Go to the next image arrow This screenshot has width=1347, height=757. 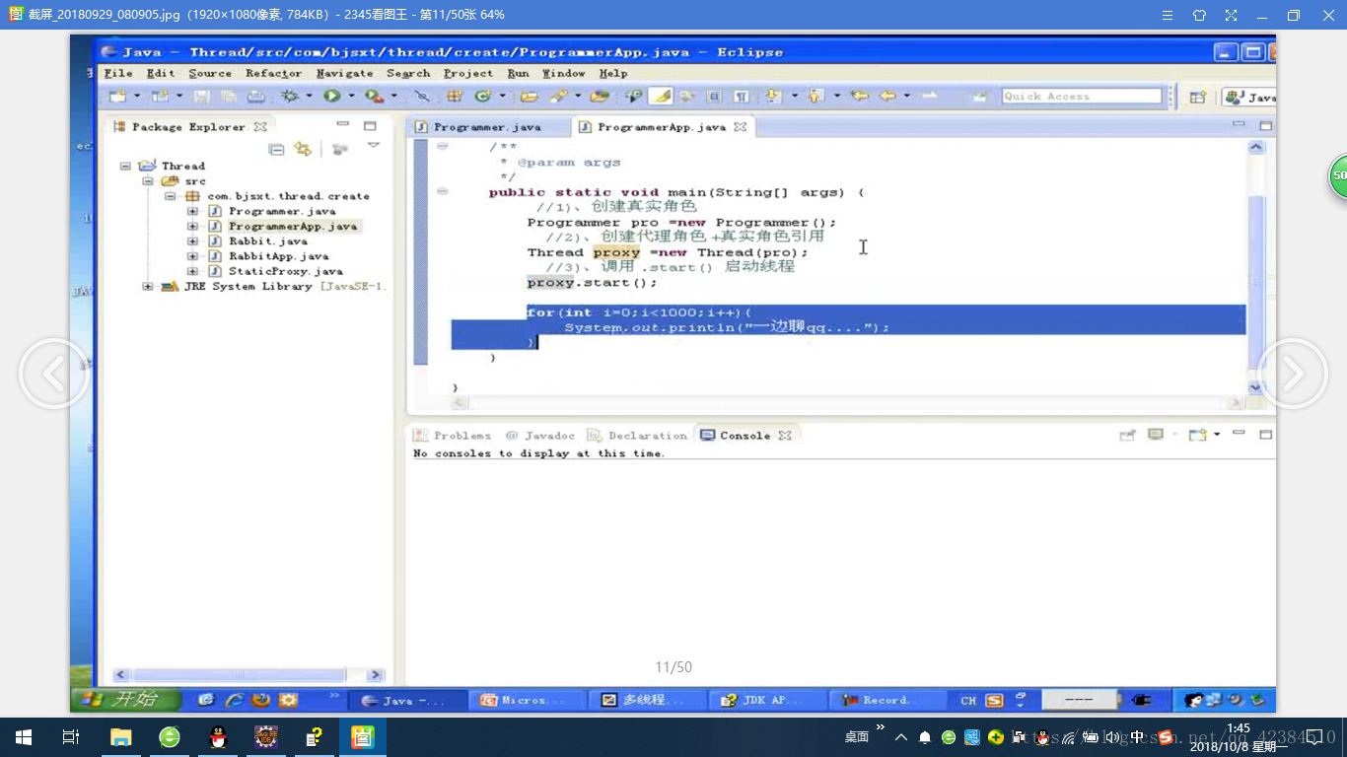pos(1292,374)
